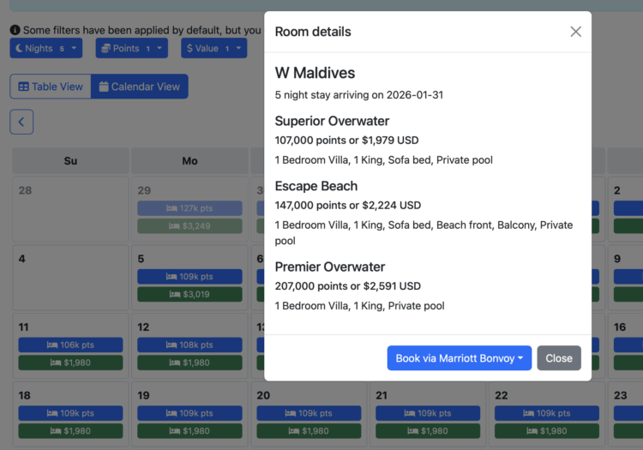Click the gray Close button
The height and width of the screenshot is (450, 643).
(x=559, y=358)
